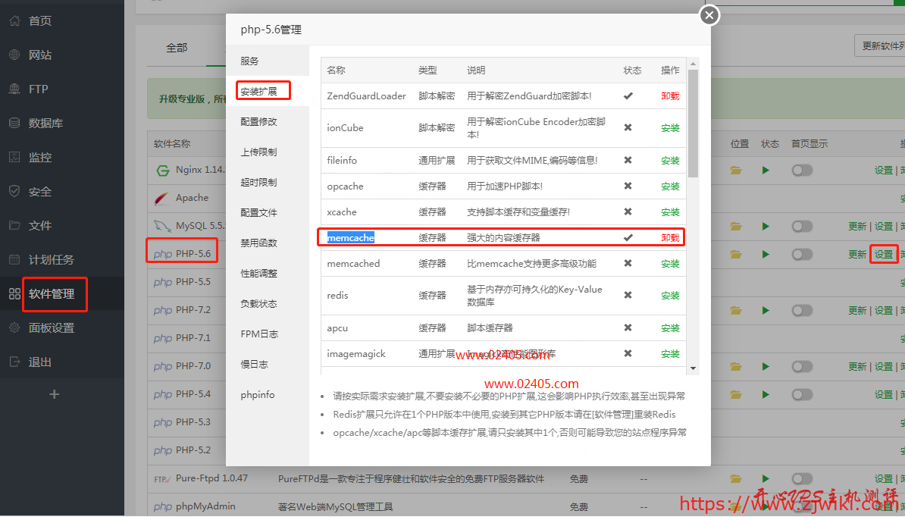Click the 网站 globe icon in sidebar
The width and height of the screenshot is (905, 517).
(x=15, y=55)
